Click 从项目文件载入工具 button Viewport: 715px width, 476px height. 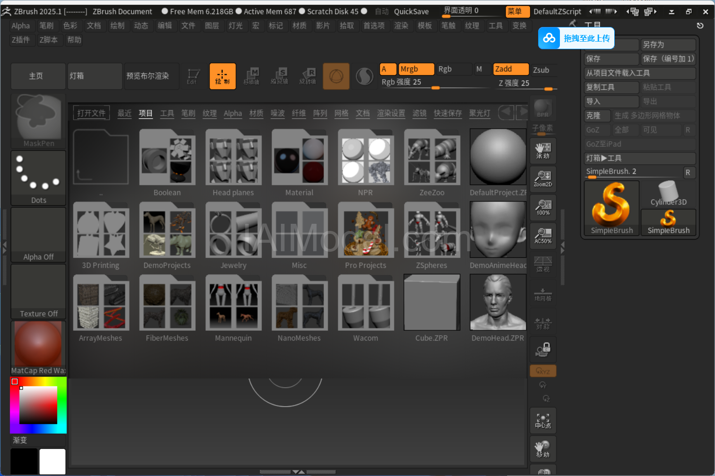pos(640,73)
